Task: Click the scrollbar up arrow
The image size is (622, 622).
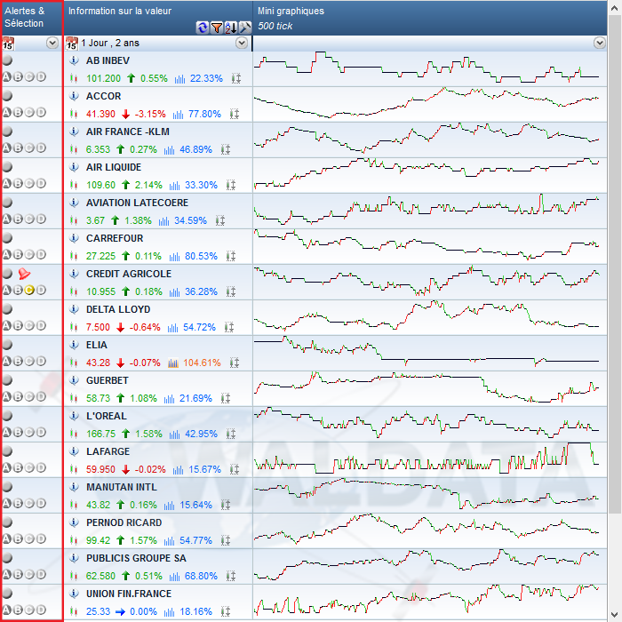Action: coord(615,8)
